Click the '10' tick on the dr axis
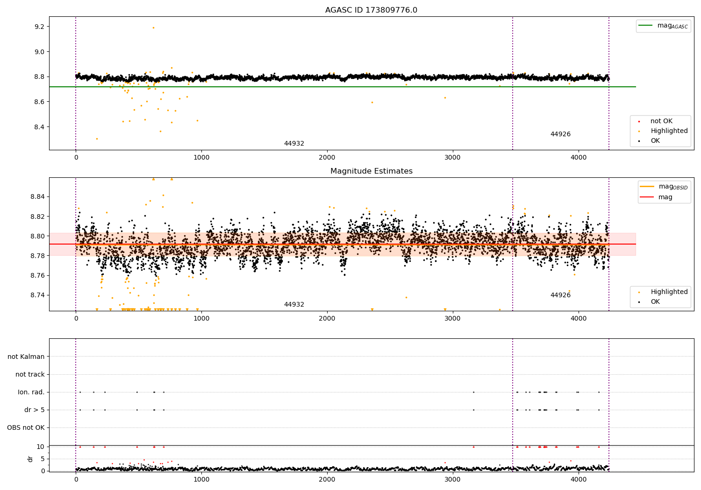The image size is (701, 490). click(41, 447)
